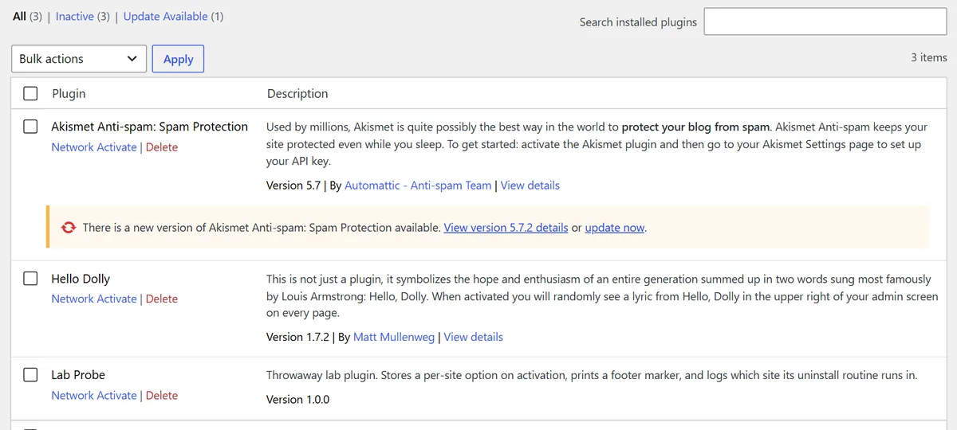The height and width of the screenshot is (430, 957).
Task: Open View version 5.7.2 details link
Action: (x=506, y=228)
